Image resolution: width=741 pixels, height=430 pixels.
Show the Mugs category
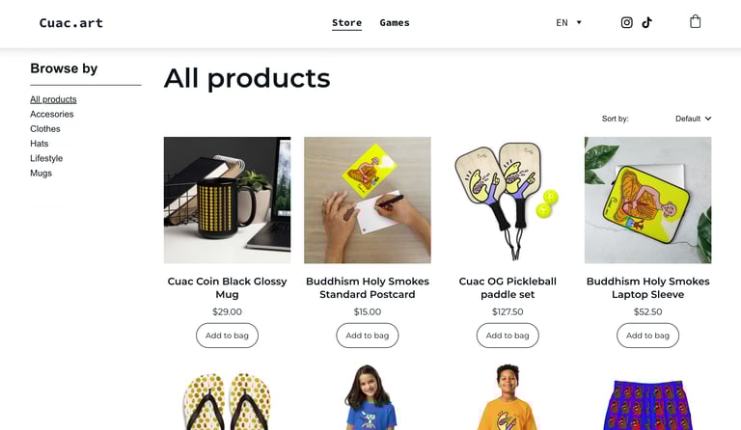click(41, 174)
